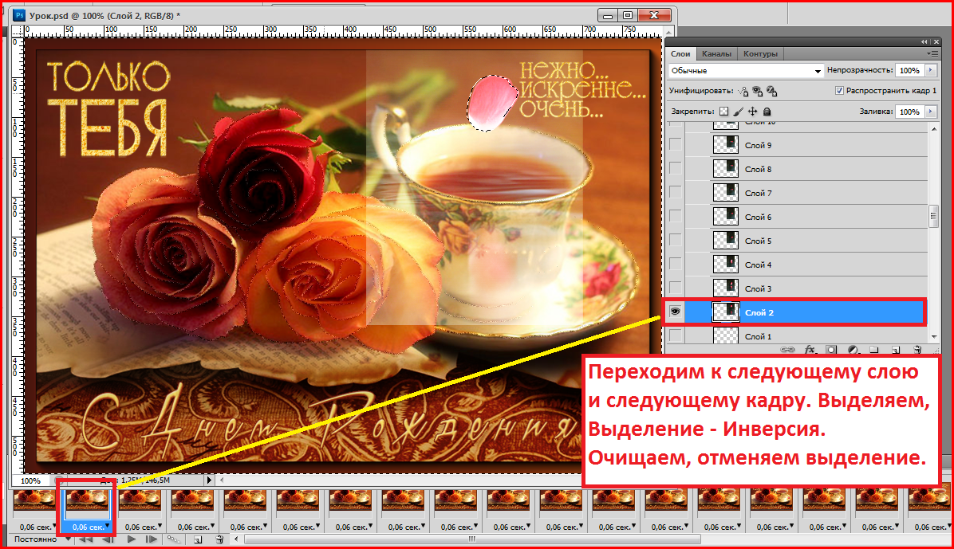
Task: Delete the selected animation frame
Action: click(x=219, y=539)
